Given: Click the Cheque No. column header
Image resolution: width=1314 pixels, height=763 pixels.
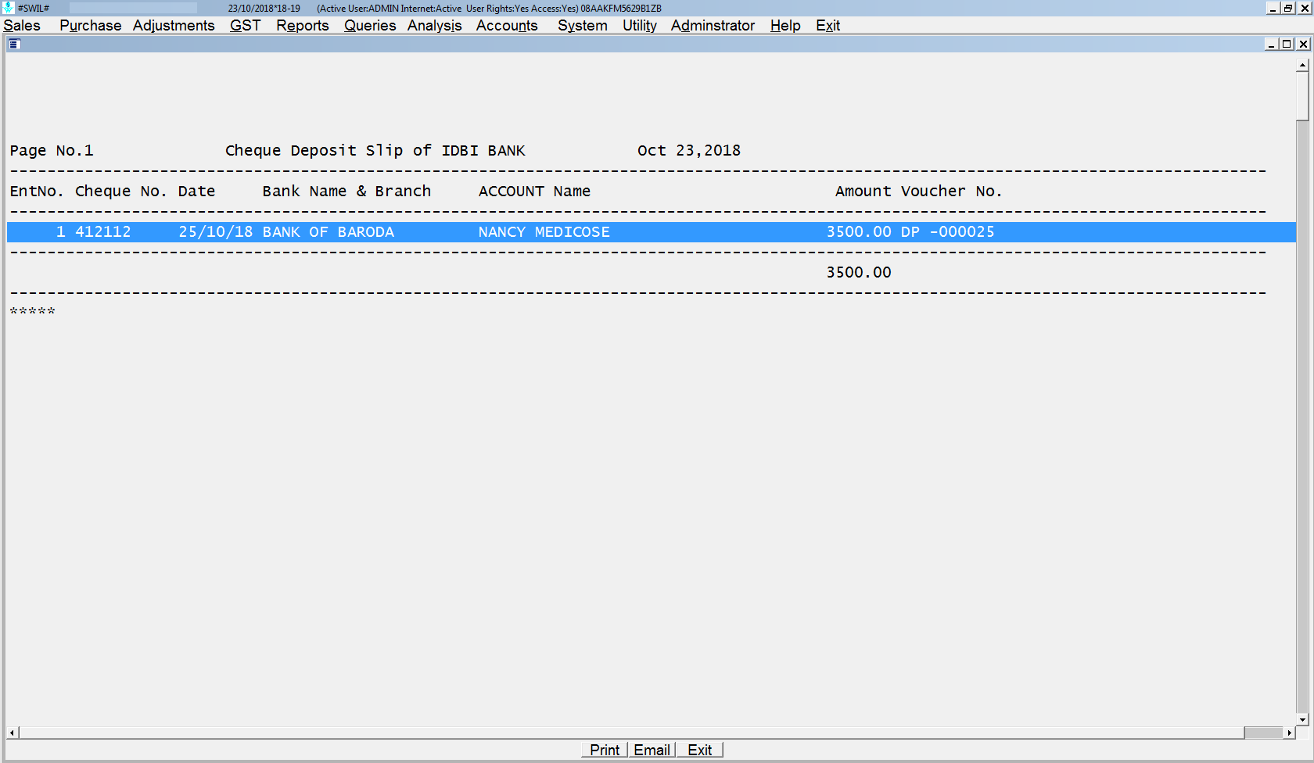Looking at the screenshot, I should (x=121, y=192).
